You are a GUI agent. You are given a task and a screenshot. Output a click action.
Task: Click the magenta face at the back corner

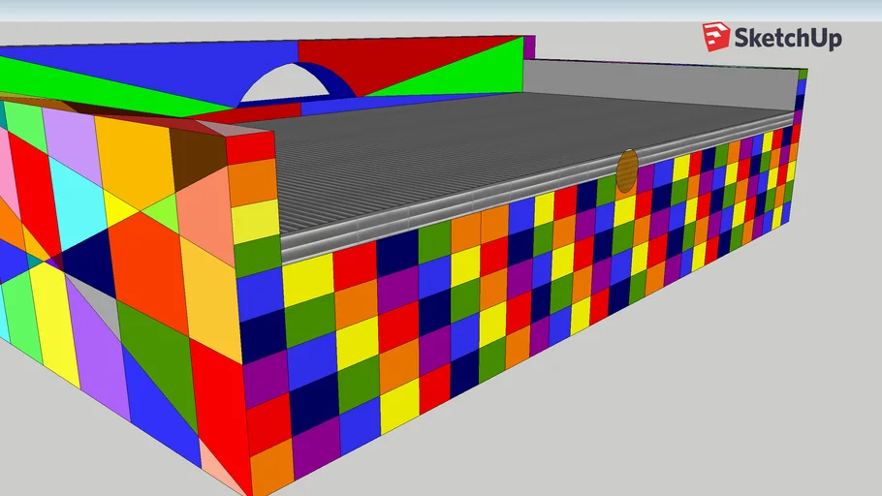[x=529, y=46]
